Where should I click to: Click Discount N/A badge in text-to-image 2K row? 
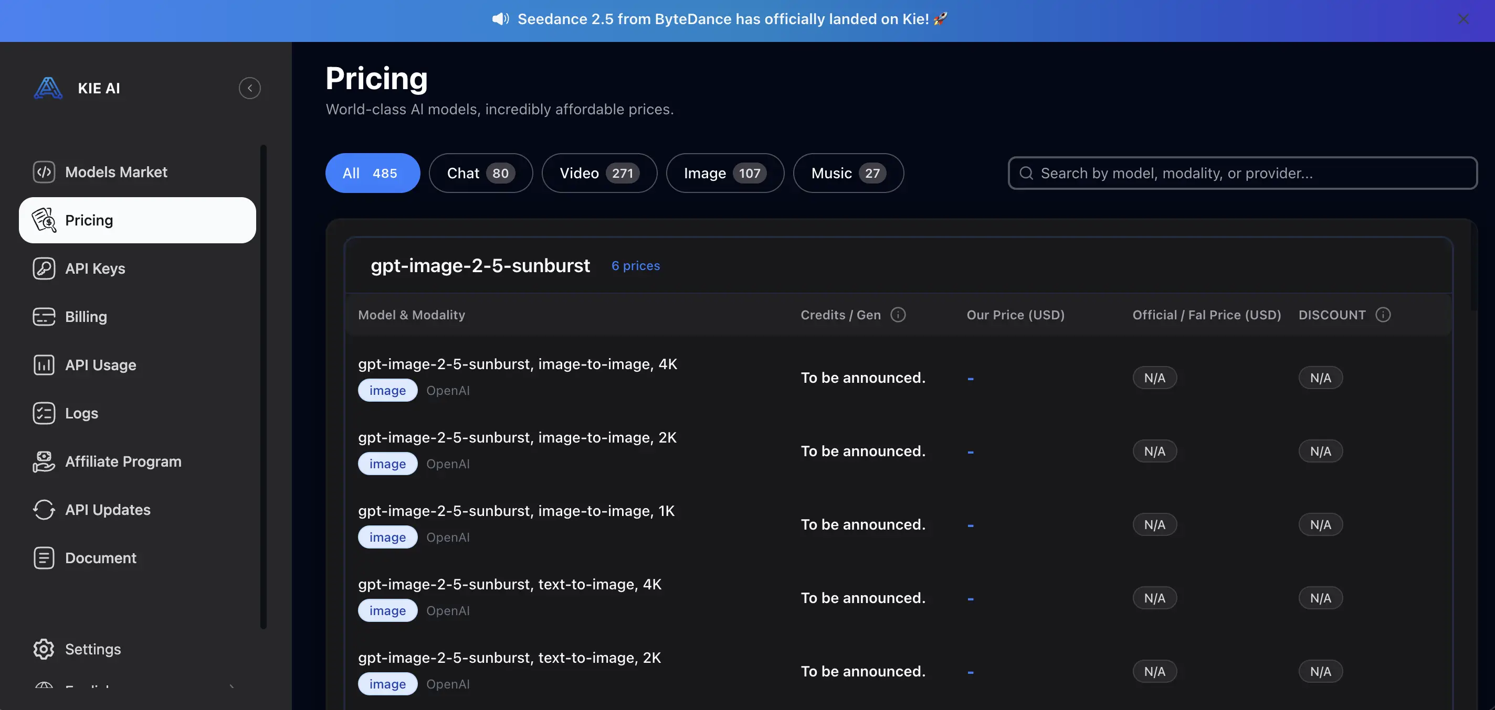[x=1320, y=671]
